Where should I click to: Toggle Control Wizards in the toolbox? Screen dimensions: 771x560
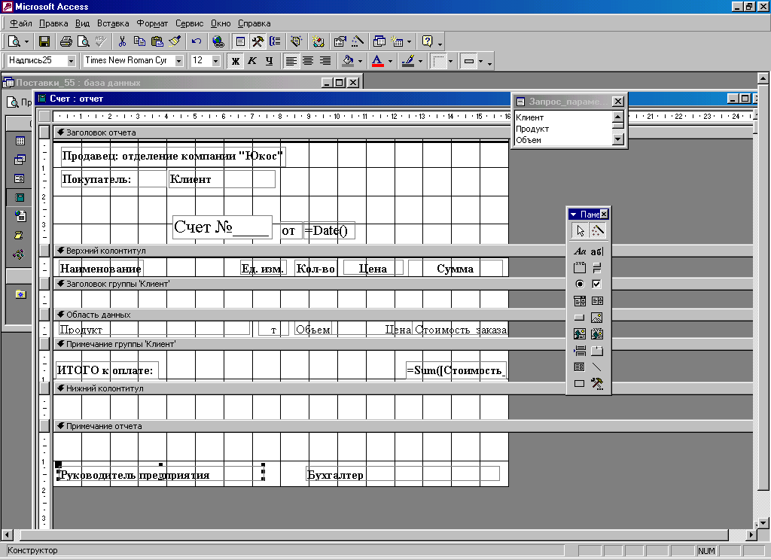coord(597,231)
